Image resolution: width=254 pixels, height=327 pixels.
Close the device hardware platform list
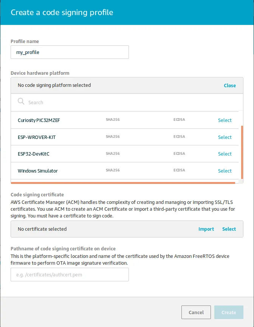(229, 86)
